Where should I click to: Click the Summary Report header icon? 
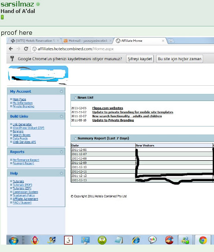click(x=75, y=139)
